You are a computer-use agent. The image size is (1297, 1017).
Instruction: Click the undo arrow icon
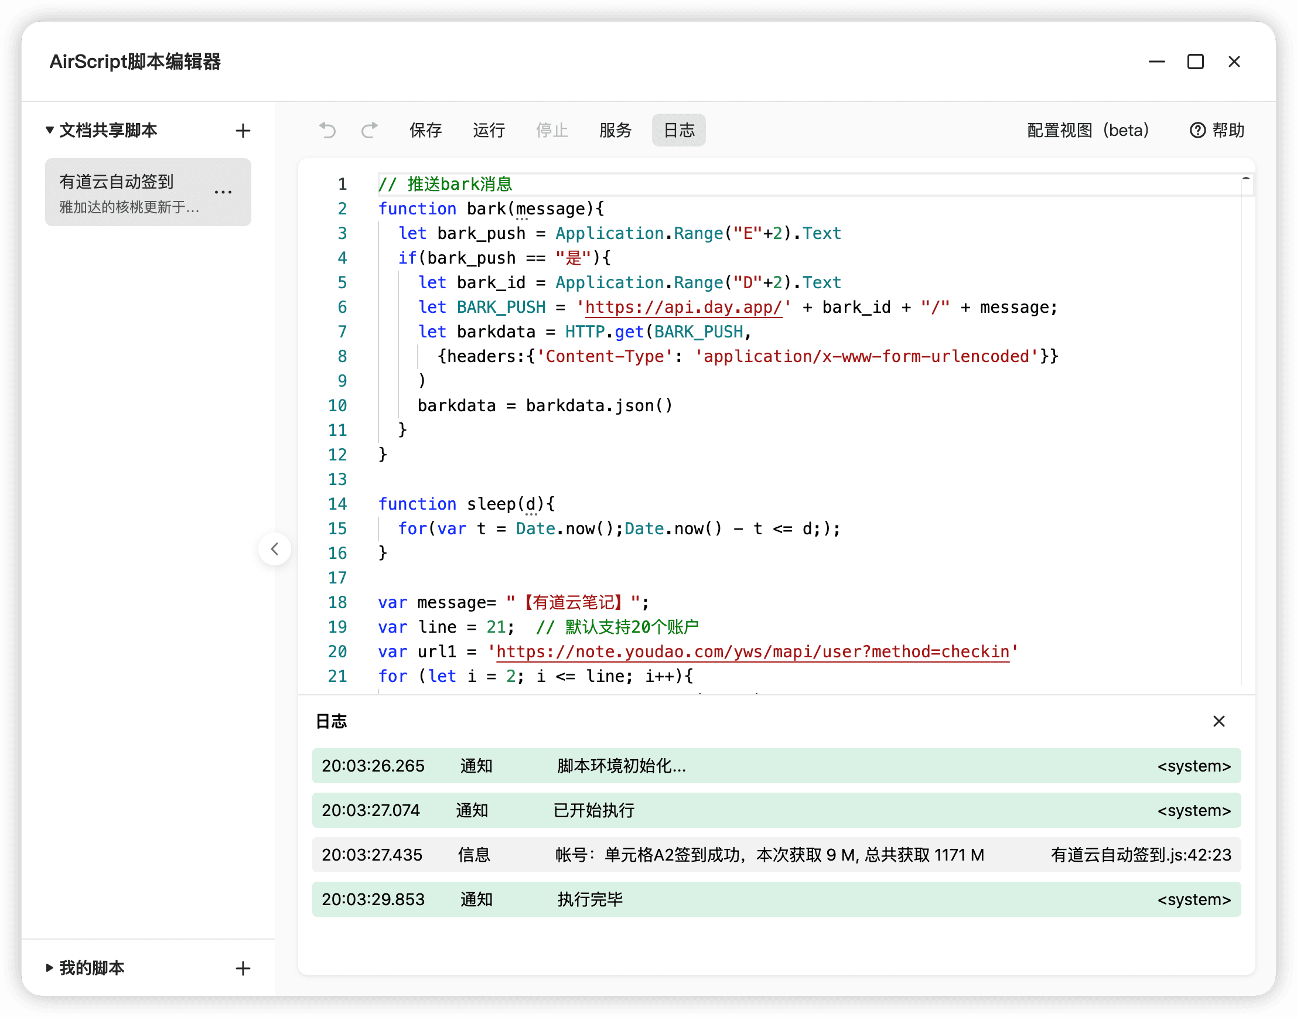click(x=327, y=130)
